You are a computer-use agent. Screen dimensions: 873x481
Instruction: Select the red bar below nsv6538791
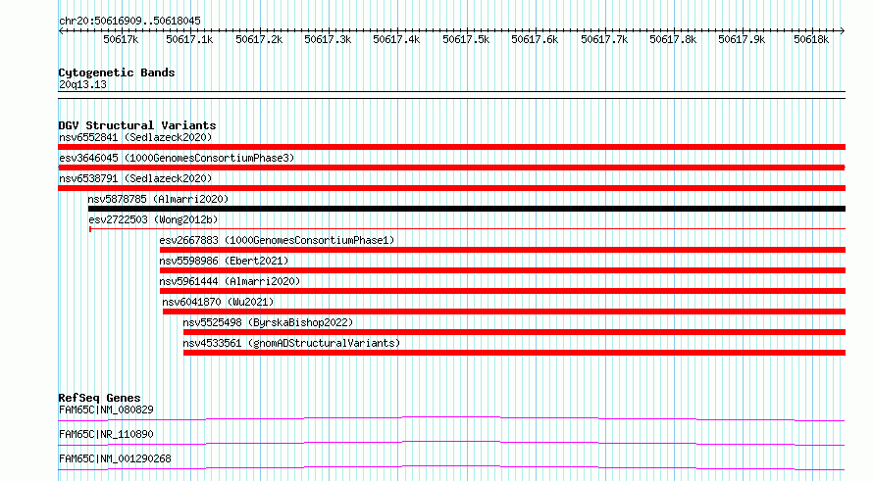(x=451, y=188)
